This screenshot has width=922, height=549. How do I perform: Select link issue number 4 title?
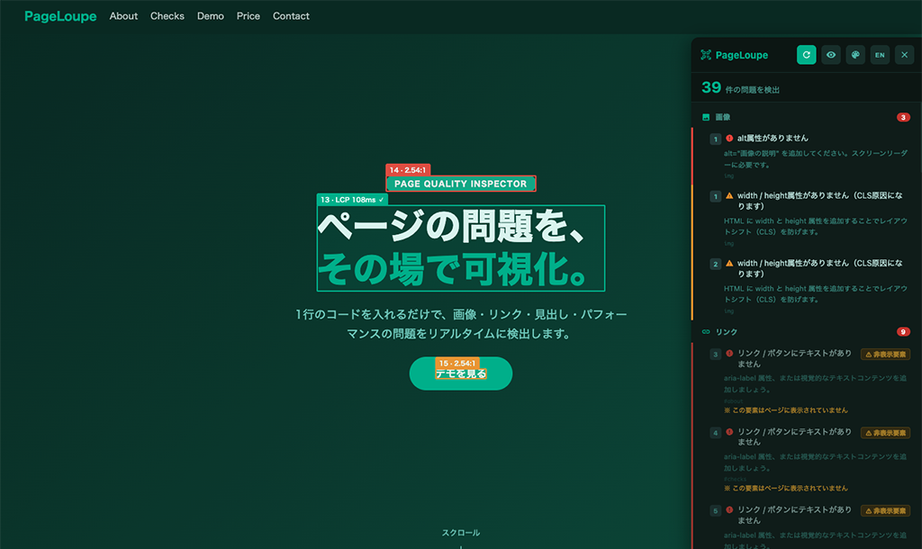794,436
